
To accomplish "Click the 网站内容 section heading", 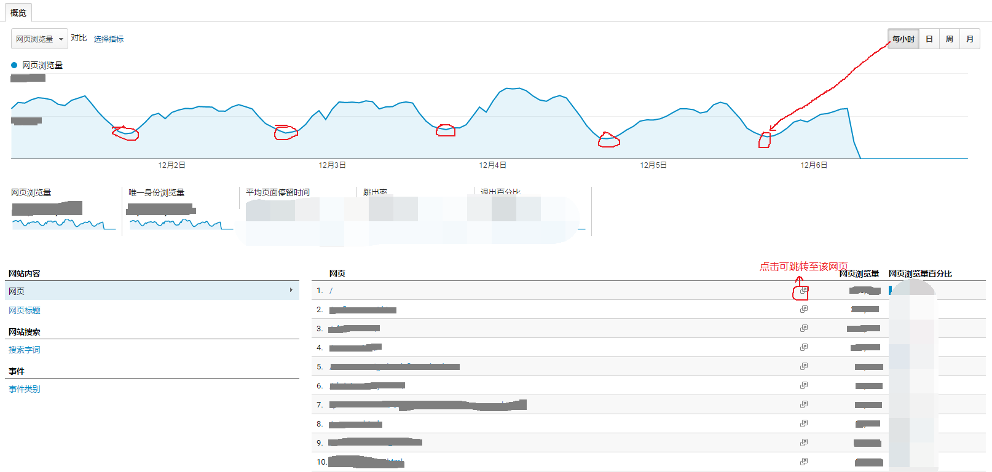I will [25, 273].
